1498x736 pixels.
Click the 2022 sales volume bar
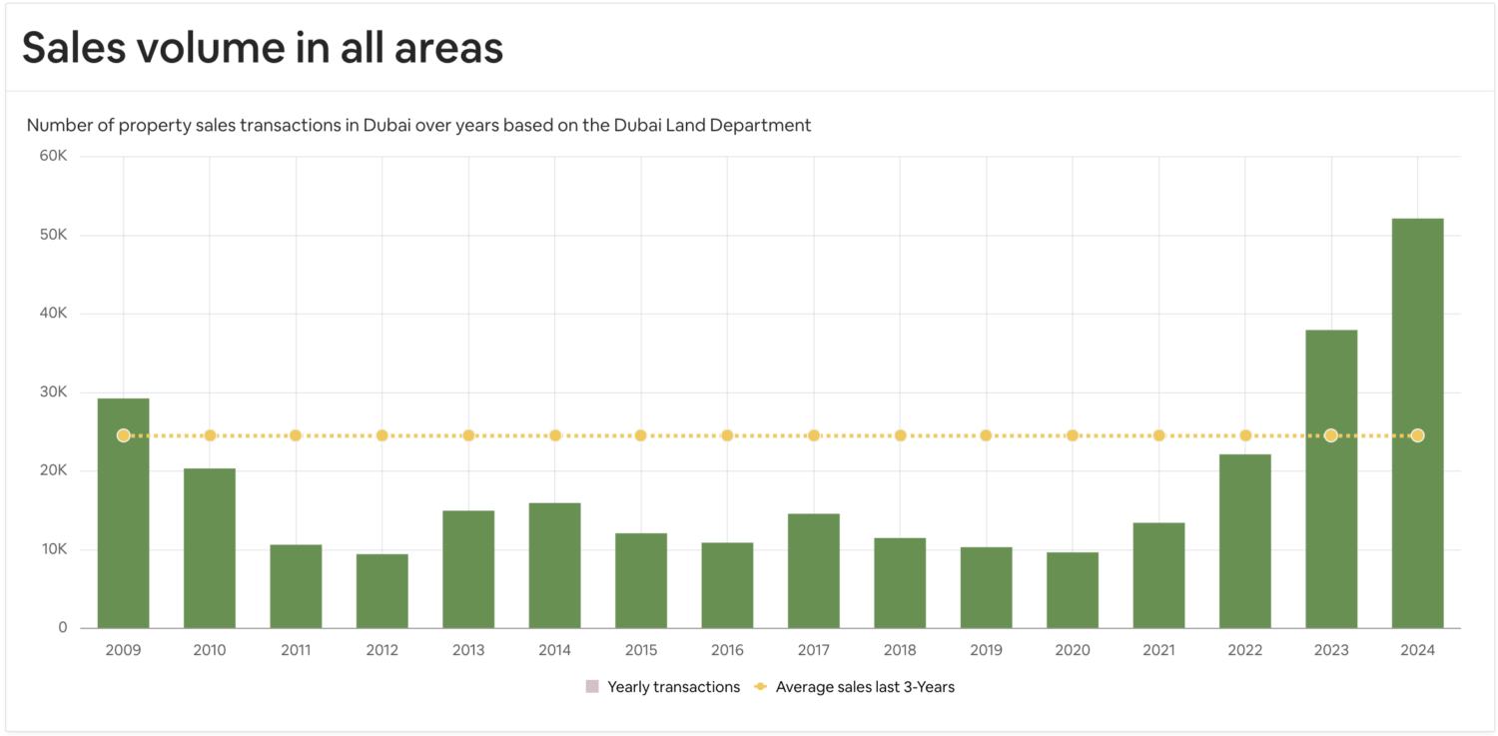[1244, 541]
